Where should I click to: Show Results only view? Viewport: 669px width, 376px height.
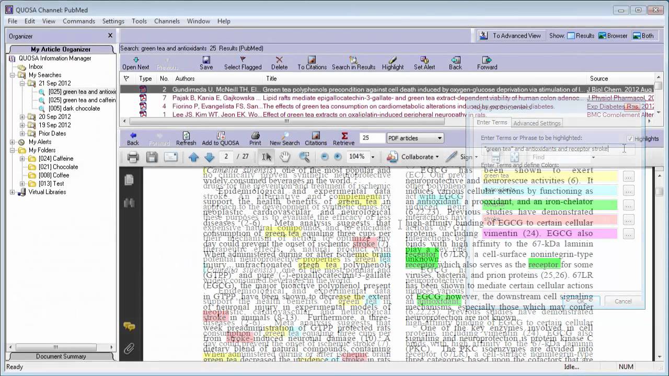point(581,36)
